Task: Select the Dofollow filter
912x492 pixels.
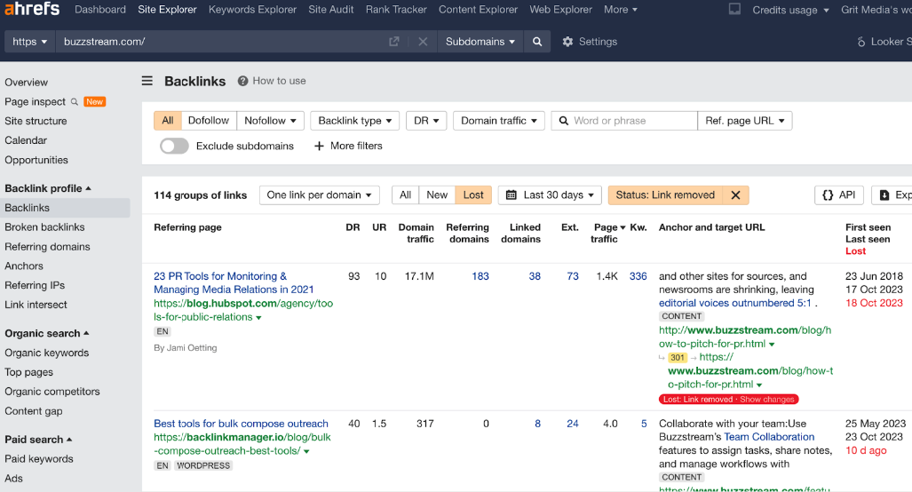Action: click(x=208, y=121)
